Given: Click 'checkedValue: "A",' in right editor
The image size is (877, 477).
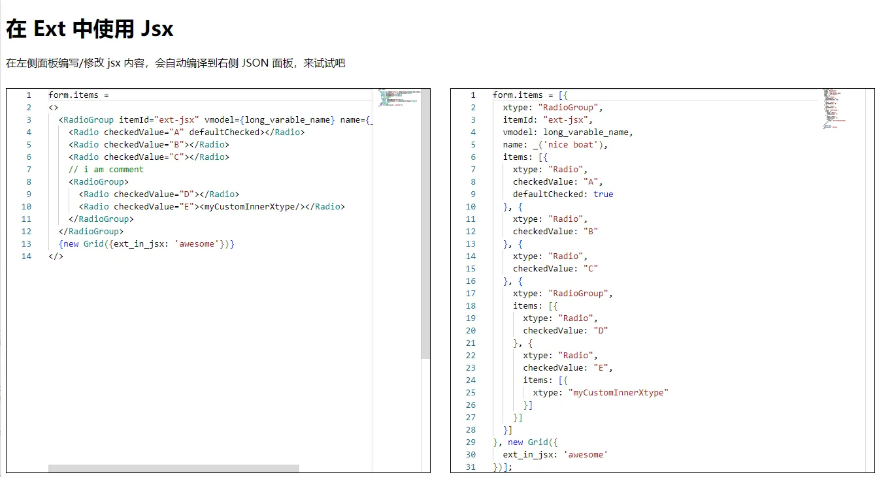Looking at the screenshot, I should point(558,182).
